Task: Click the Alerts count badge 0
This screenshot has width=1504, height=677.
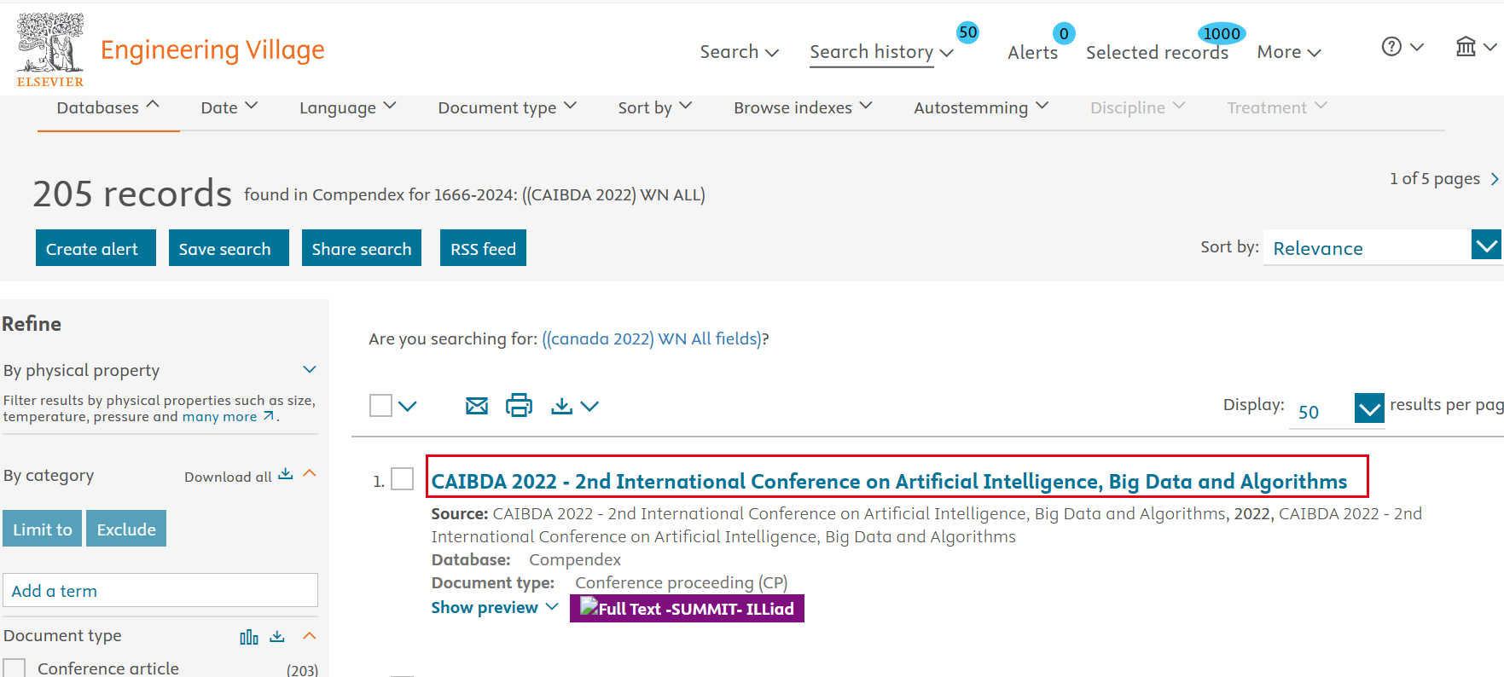Action: click(x=1064, y=33)
